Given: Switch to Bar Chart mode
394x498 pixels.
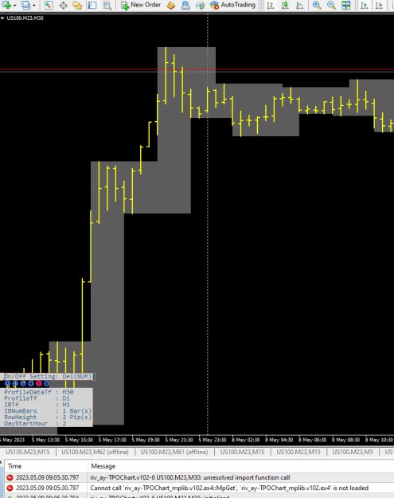Looking at the screenshot, I should click(x=271, y=5).
